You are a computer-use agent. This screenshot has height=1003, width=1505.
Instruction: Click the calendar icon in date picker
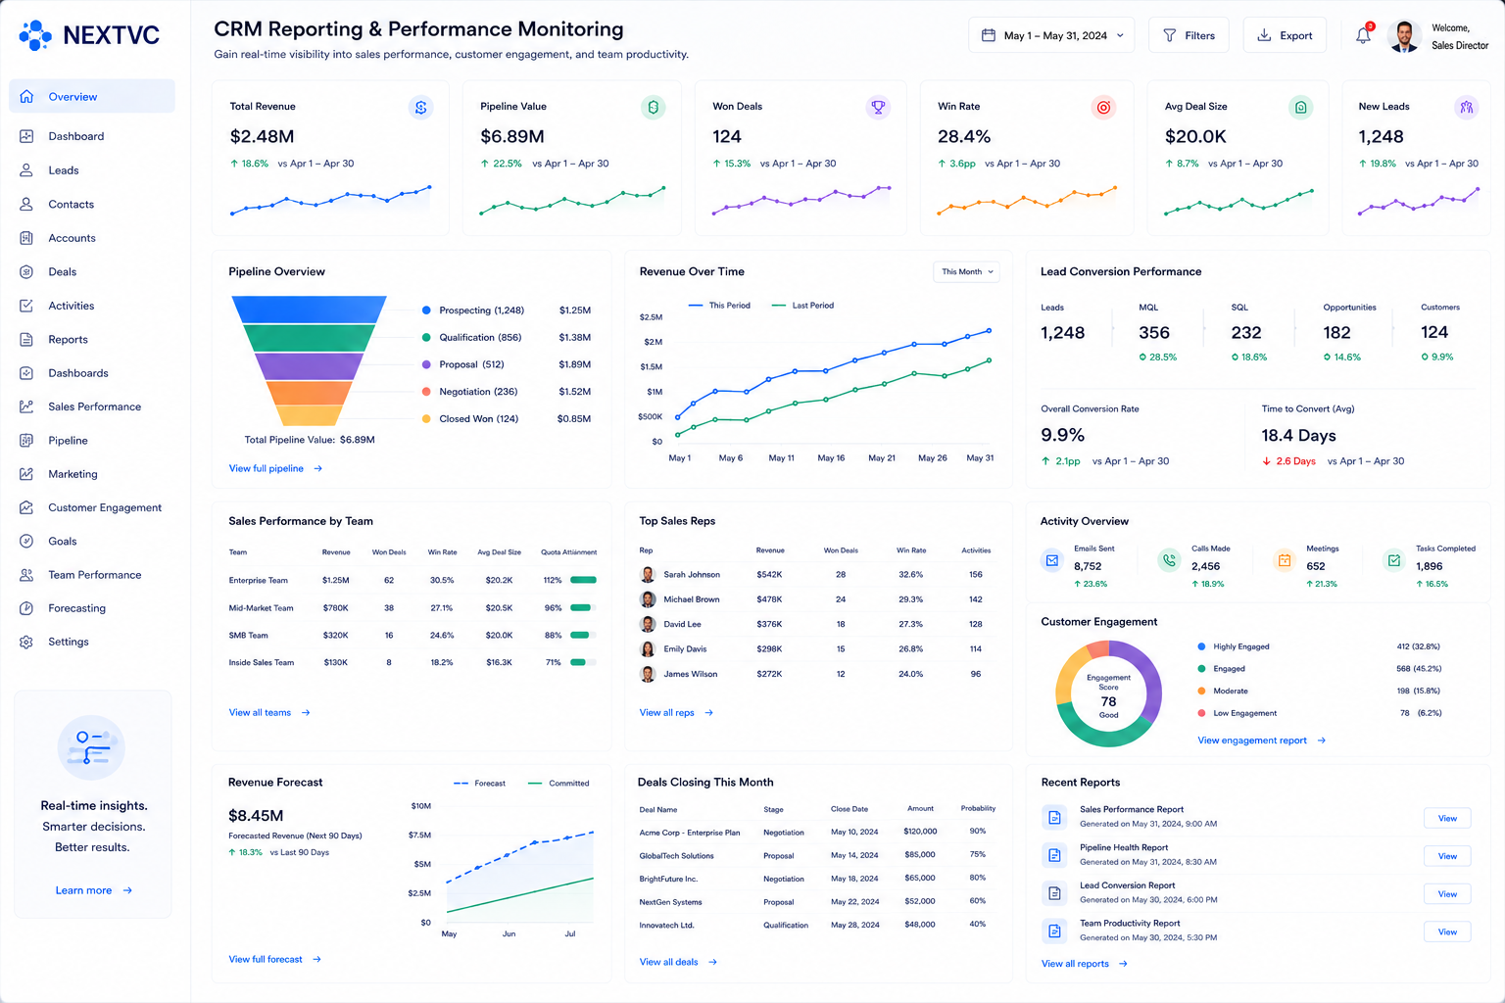tap(989, 35)
